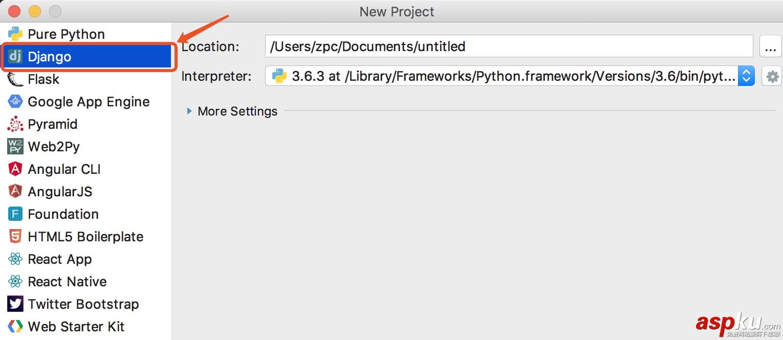783x340 pixels.
Task: Click inside the Location path field
Action: [x=461, y=46]
